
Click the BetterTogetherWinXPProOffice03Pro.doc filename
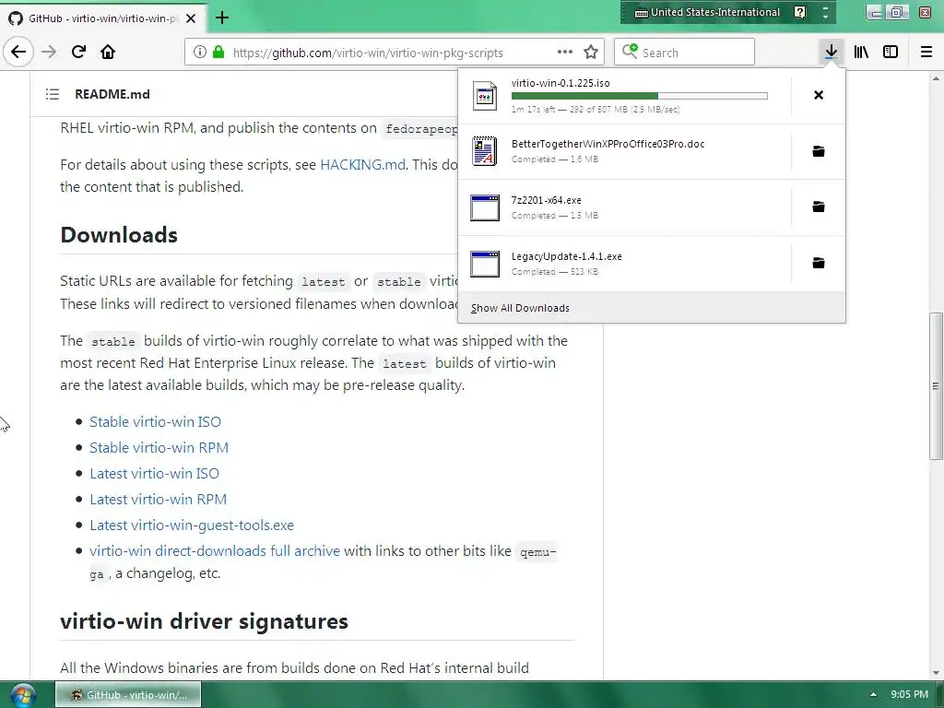tap(608, 144)
